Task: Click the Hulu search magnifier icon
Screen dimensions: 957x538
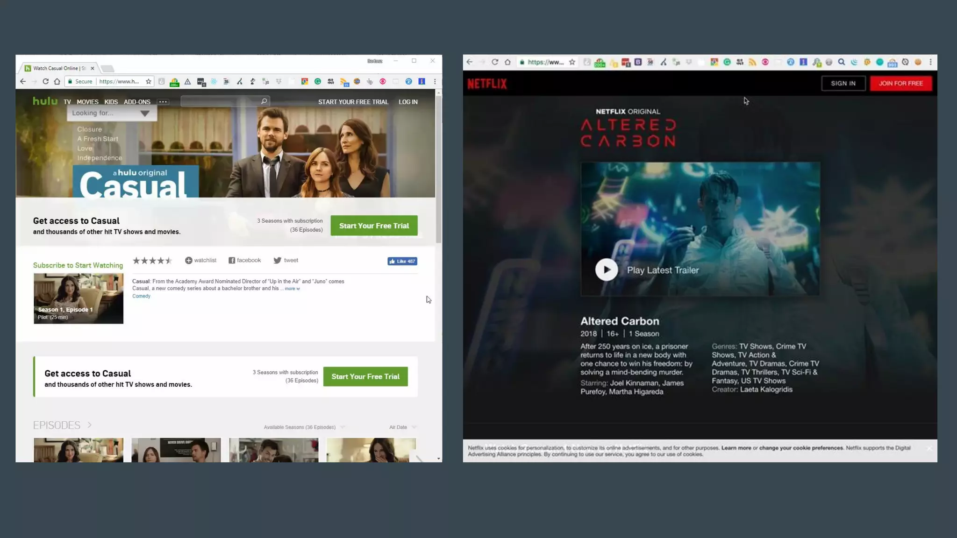Action: pos(264,101)
